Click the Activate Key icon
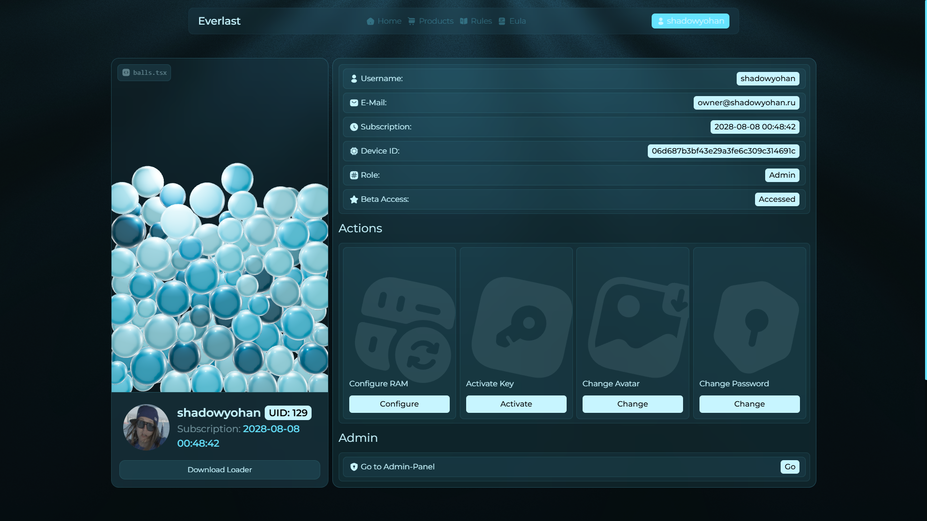This screenshot has width=927, height=521. [521, 327]
